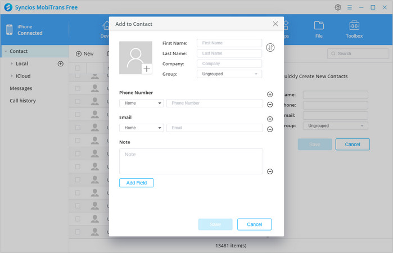
Task: Click the Email input field in dialog
Action: point(215,128)
